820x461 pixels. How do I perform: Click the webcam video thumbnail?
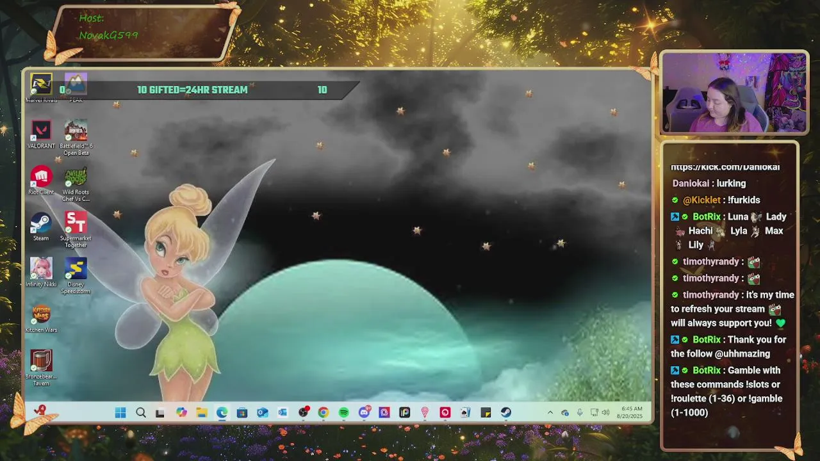tap(734, 93)
